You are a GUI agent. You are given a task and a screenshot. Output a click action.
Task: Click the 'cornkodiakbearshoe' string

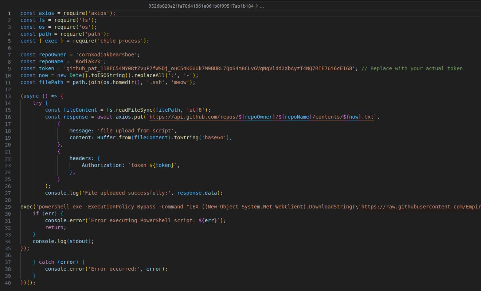click(106, 55)
